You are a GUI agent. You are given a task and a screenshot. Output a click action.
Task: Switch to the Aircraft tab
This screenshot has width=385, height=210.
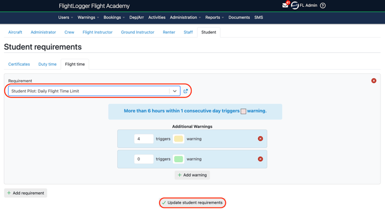click(15, 32)
